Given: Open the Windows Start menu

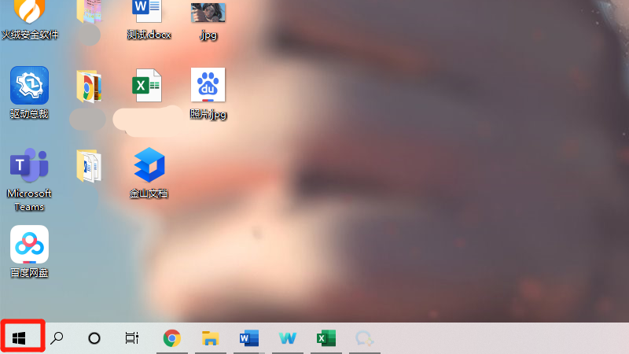Looking at the screenshot, I should click(x=20, y=338).
